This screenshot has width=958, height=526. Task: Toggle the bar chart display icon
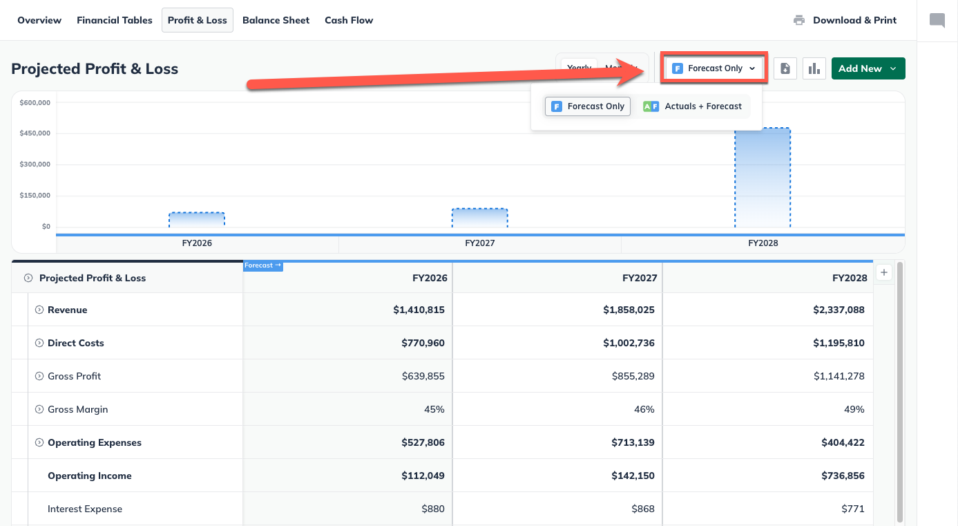click(x=814, y=68)
